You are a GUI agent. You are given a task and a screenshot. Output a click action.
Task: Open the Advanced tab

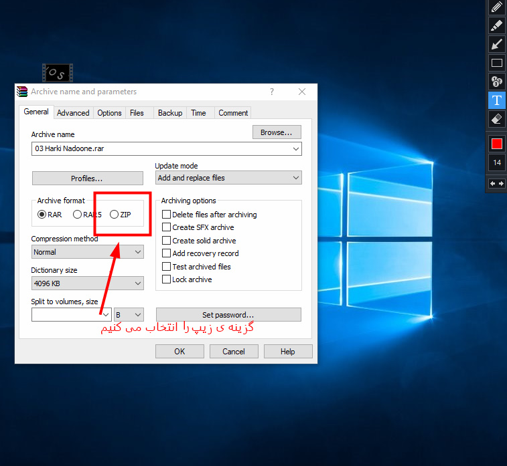[x=73, y=113]
